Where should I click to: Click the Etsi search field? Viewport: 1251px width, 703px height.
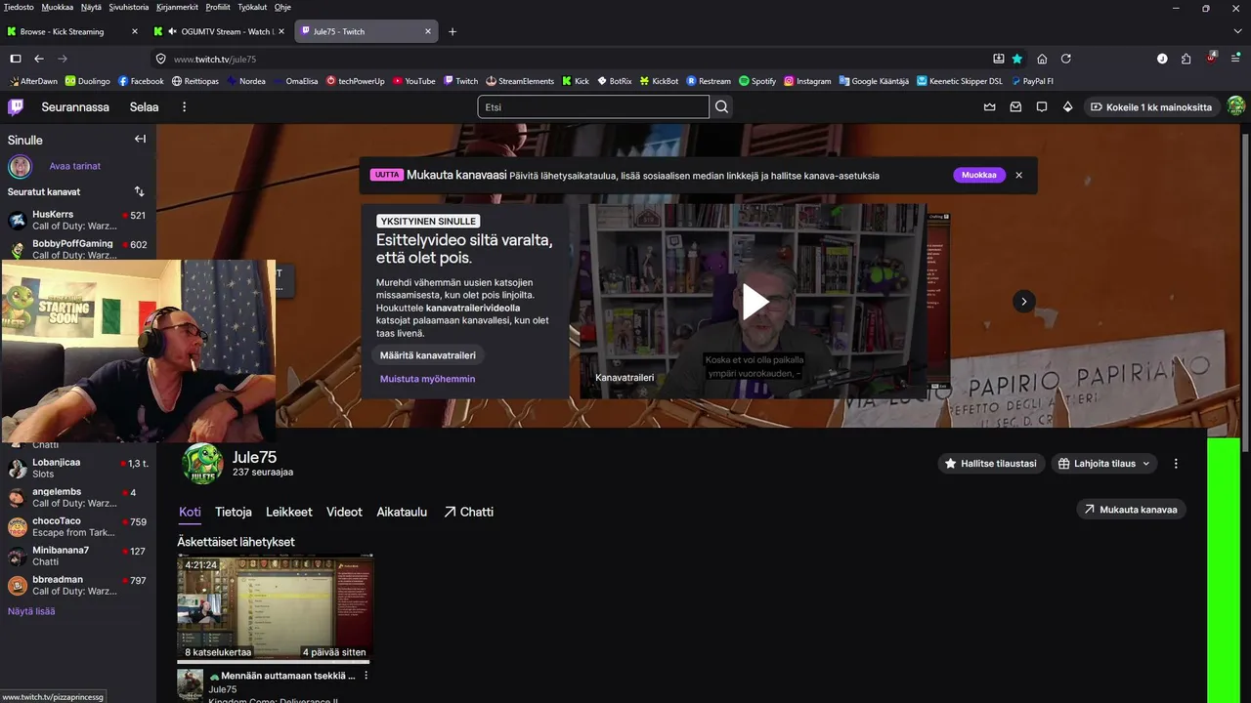point(593,106)
